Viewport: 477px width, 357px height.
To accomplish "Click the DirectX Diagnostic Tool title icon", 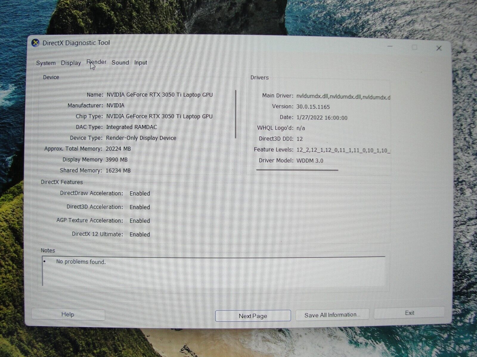I will [35, 43].
